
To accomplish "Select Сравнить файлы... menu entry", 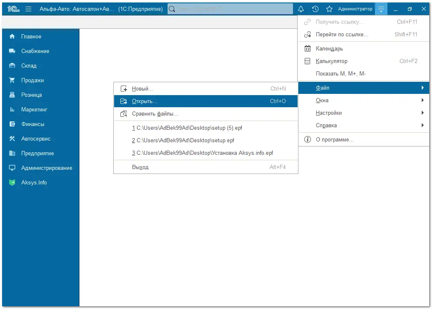I will click(206, 114).
